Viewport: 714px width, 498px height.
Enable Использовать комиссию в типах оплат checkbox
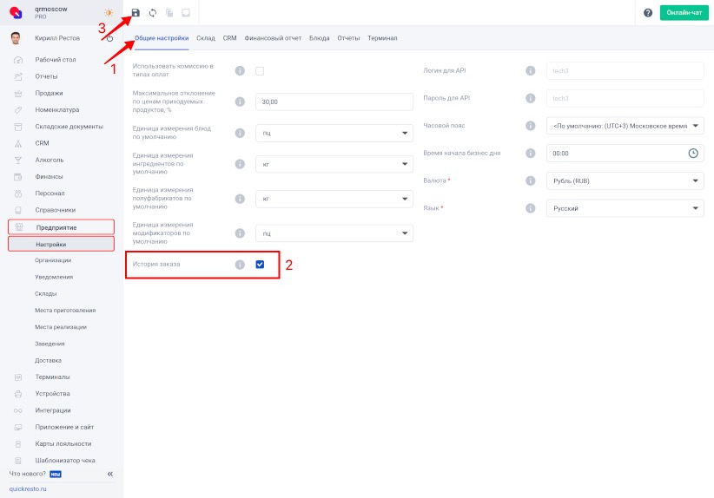click(260, 71)
